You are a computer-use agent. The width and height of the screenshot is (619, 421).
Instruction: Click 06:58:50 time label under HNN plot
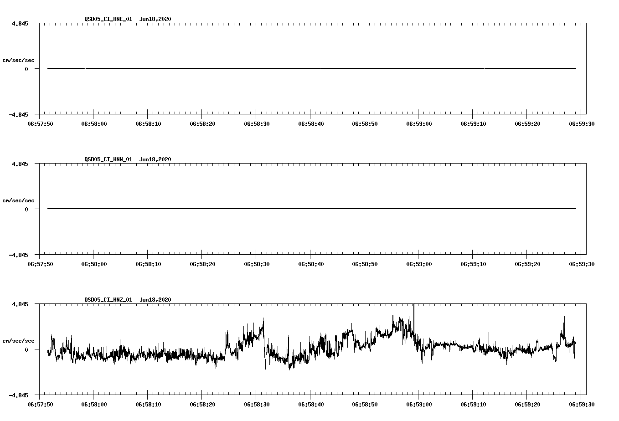click(364, 264)
